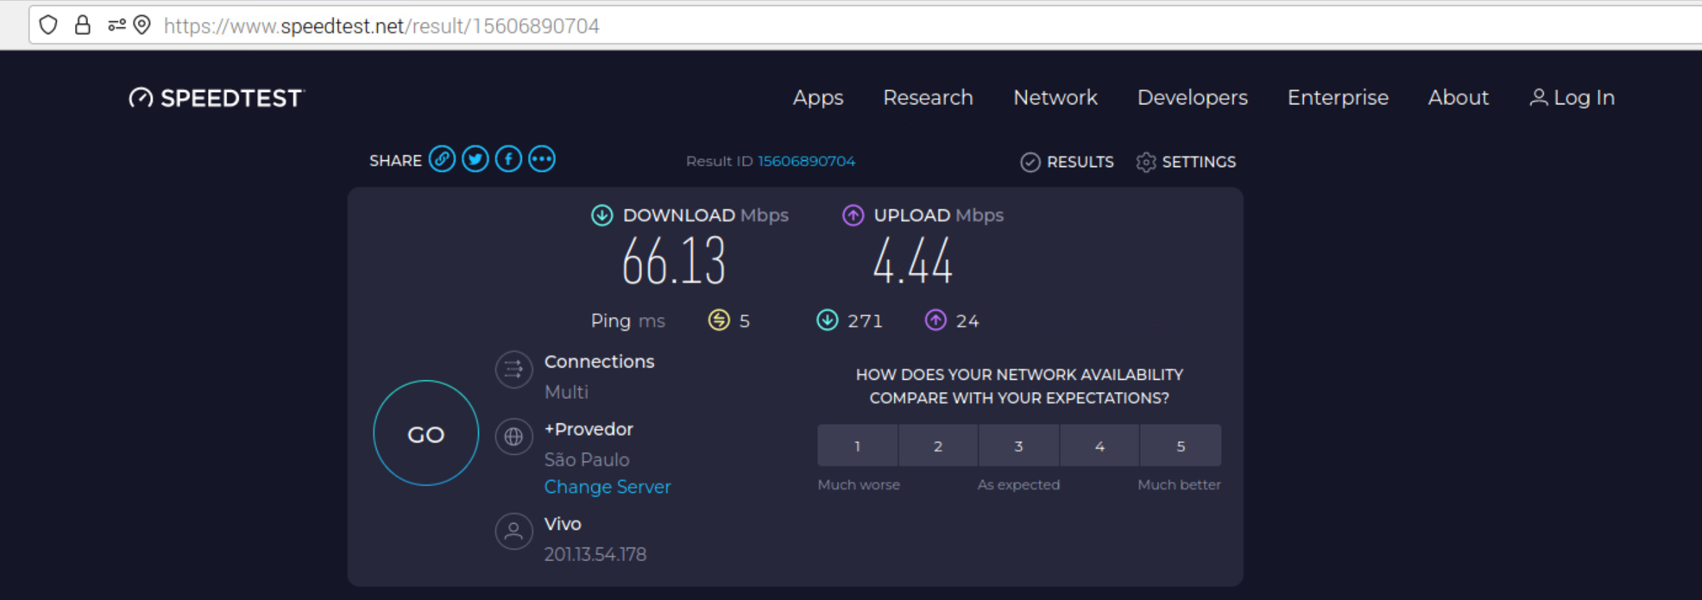This screenshot has width=1702, height=600.
Task: Open the RESULTS page
Action: 1068,162
